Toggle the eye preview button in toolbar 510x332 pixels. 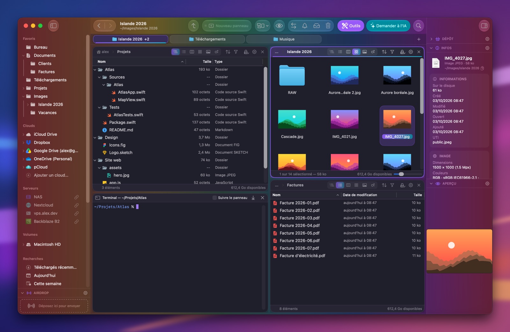(x=279, y=26)
